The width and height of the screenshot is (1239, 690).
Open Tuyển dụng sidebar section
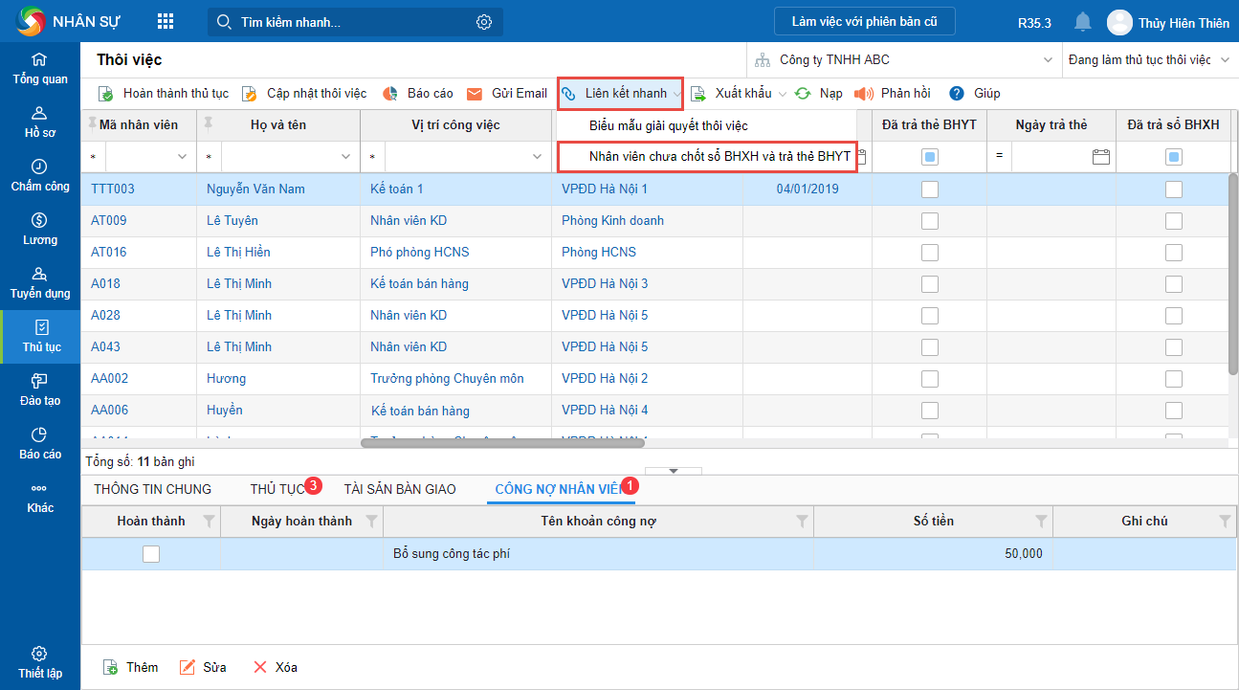click(39, 282)
